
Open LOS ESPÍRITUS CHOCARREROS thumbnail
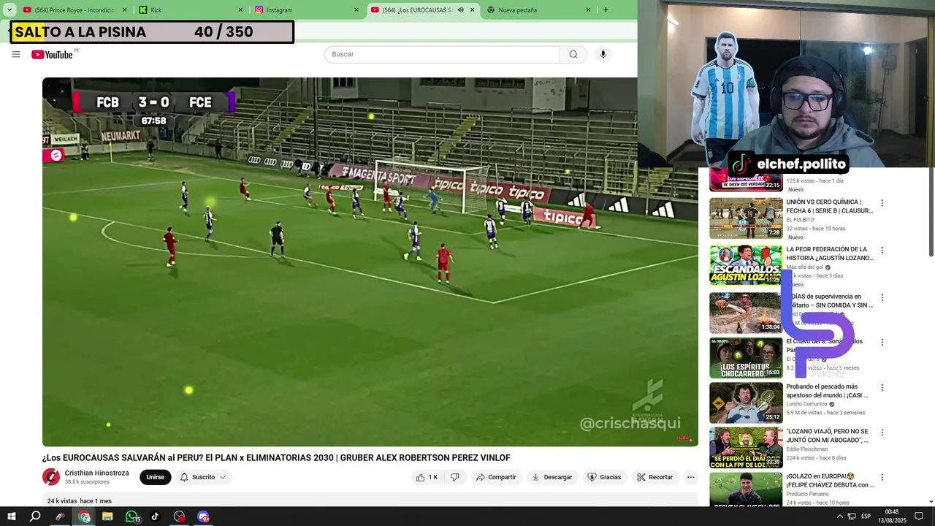746,358
